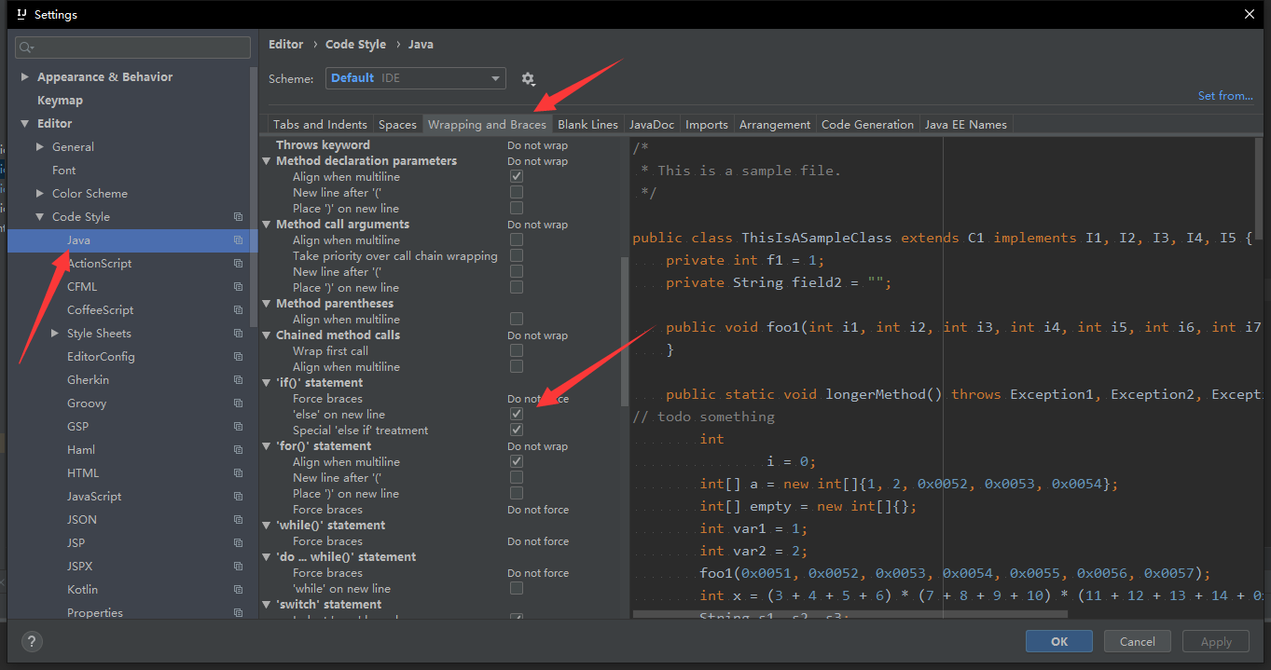Click the OK button
The image size is (1271, 670).
[x=1059, y=641]
